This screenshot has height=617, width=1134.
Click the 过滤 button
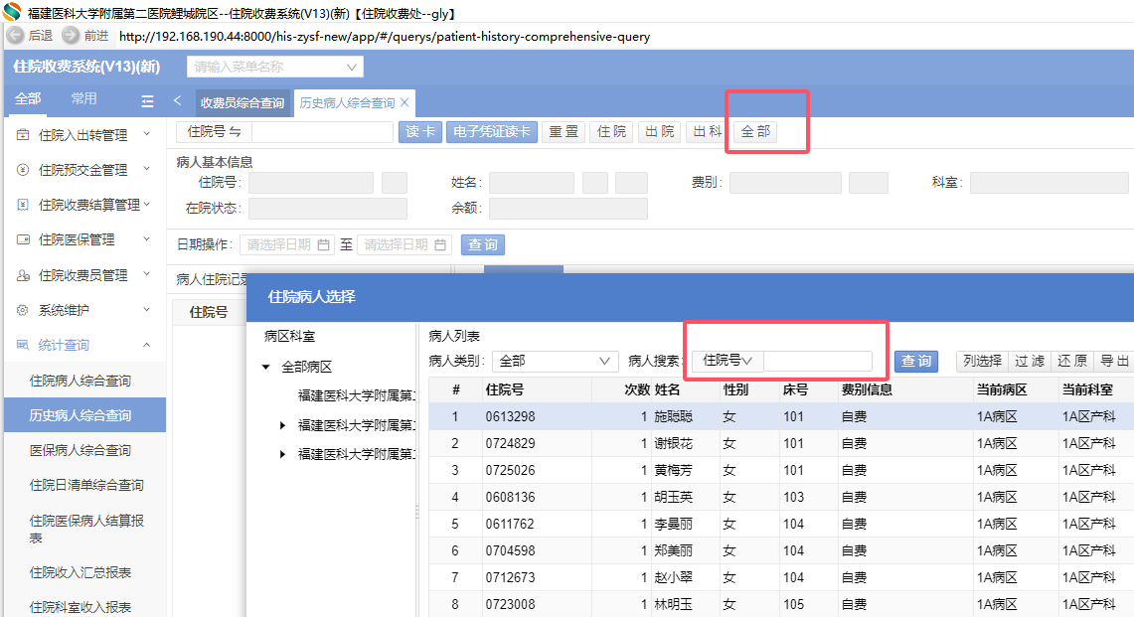click(x=1029, y=361)
